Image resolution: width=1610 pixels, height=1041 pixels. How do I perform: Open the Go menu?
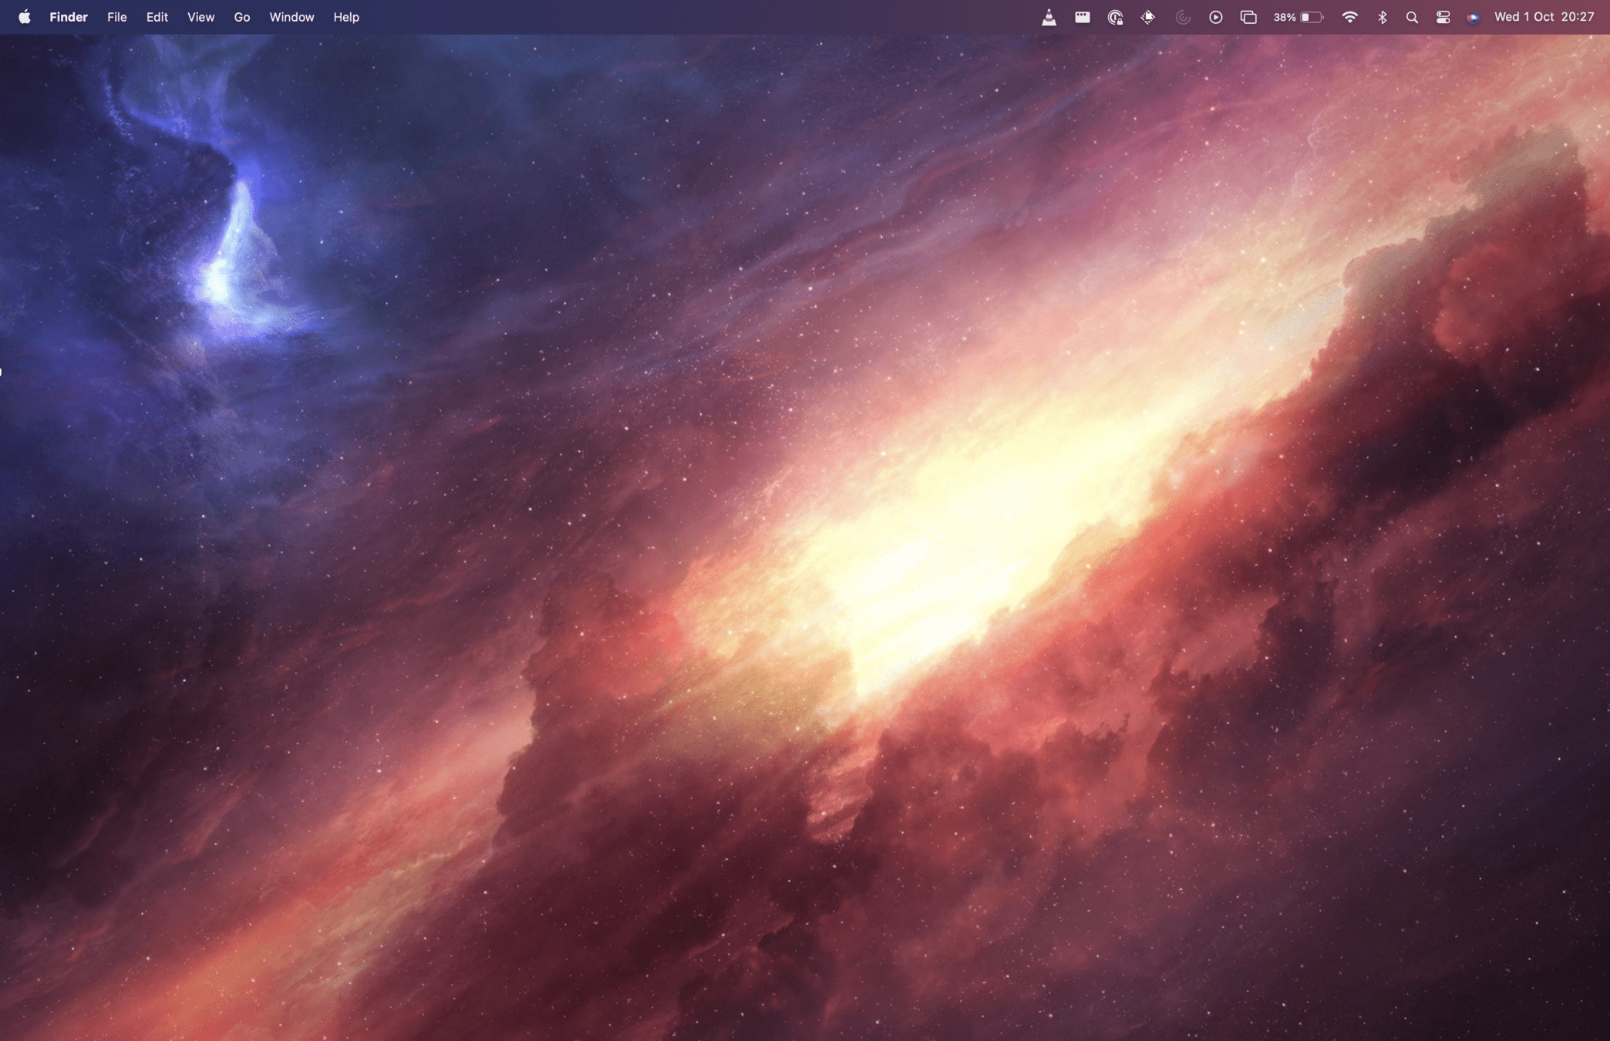click(241, 17)
